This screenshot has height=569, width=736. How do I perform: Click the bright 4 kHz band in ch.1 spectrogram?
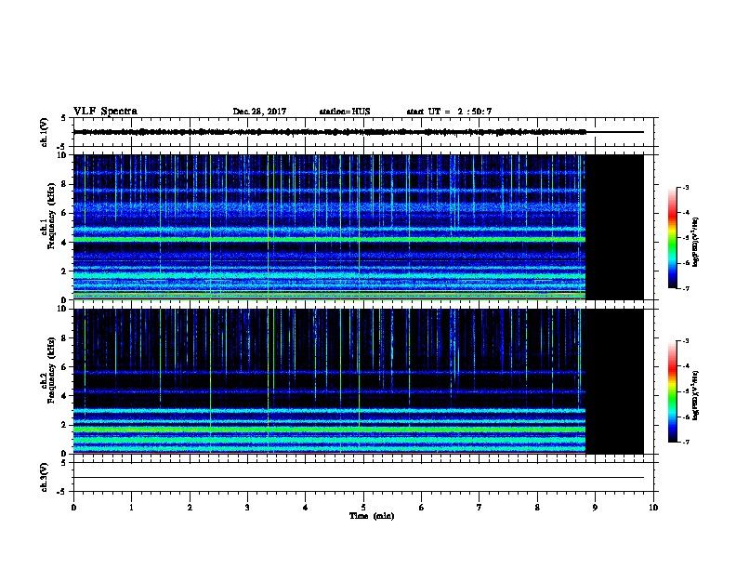330,240
